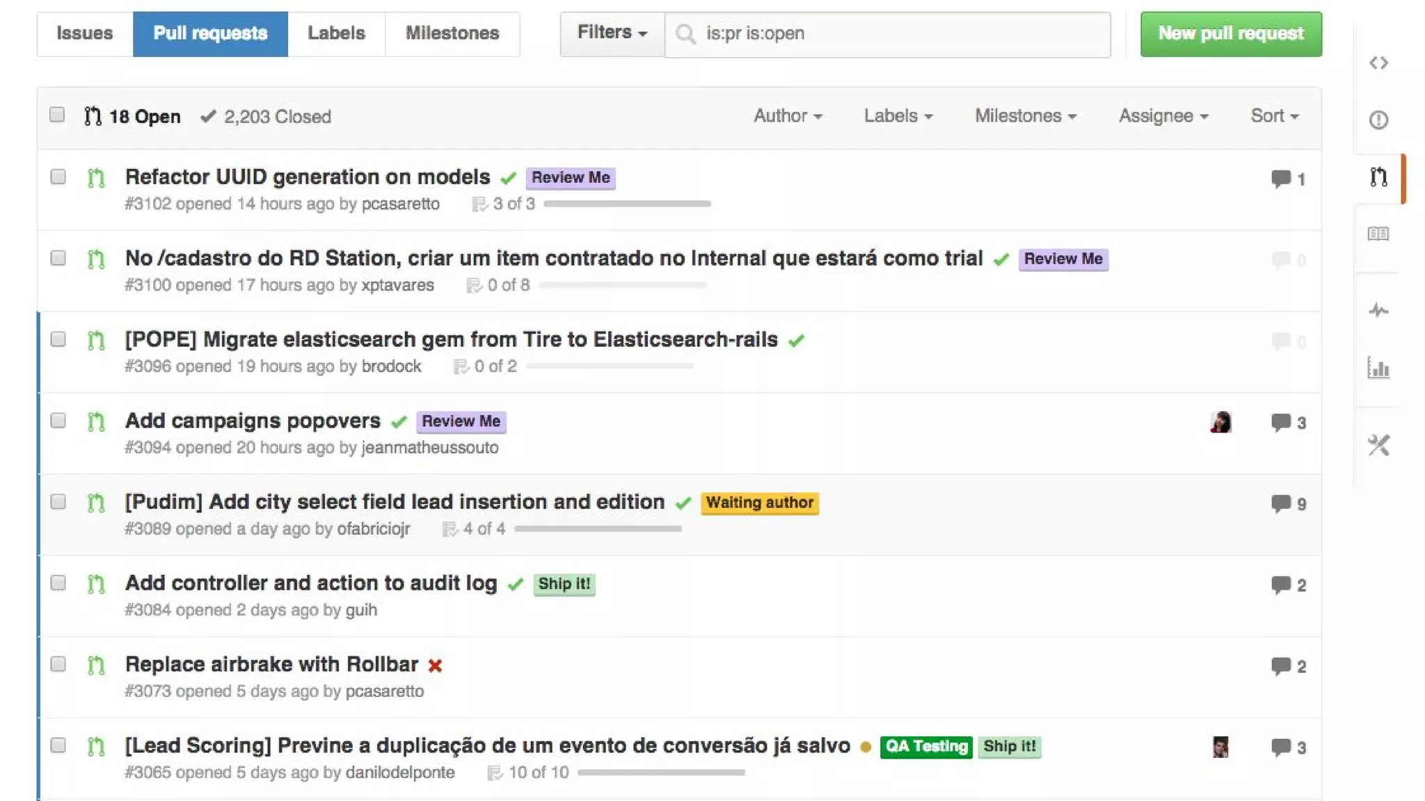Expand the Author filter dropdown

tap(787, 116)
